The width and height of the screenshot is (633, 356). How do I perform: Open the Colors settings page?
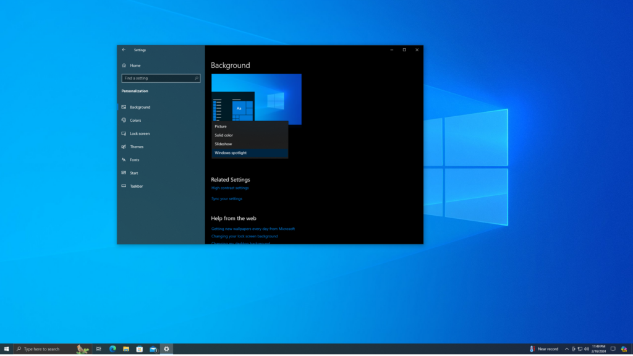[135, 120]
